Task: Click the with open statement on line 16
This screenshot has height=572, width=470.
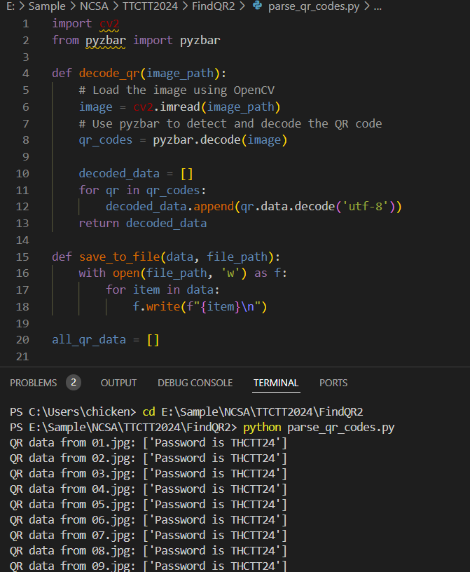Action: click(183, 273)
